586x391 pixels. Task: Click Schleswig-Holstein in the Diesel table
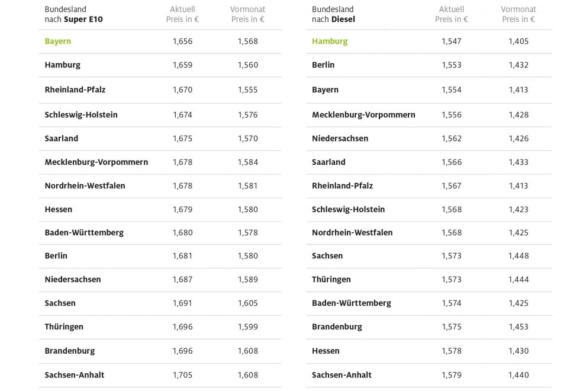pyautogui.click(x=348, y=210)
